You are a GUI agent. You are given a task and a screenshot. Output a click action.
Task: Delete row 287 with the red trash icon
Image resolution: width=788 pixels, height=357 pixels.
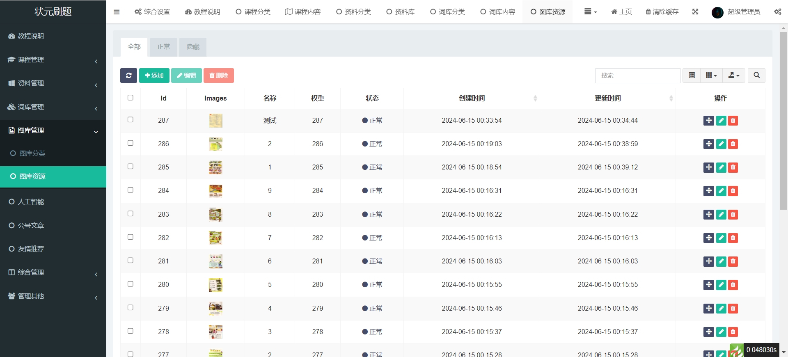click(x=733, y=121)
